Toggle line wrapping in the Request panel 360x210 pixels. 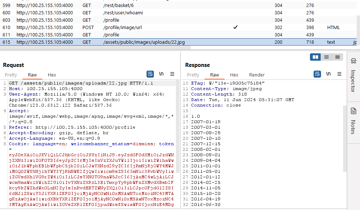click(x=150, y=74)
